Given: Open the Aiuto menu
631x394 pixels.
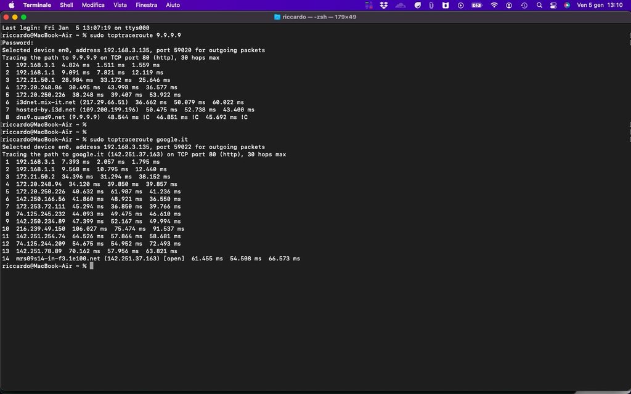Looking at the screenshot, I should click(173, 5).
